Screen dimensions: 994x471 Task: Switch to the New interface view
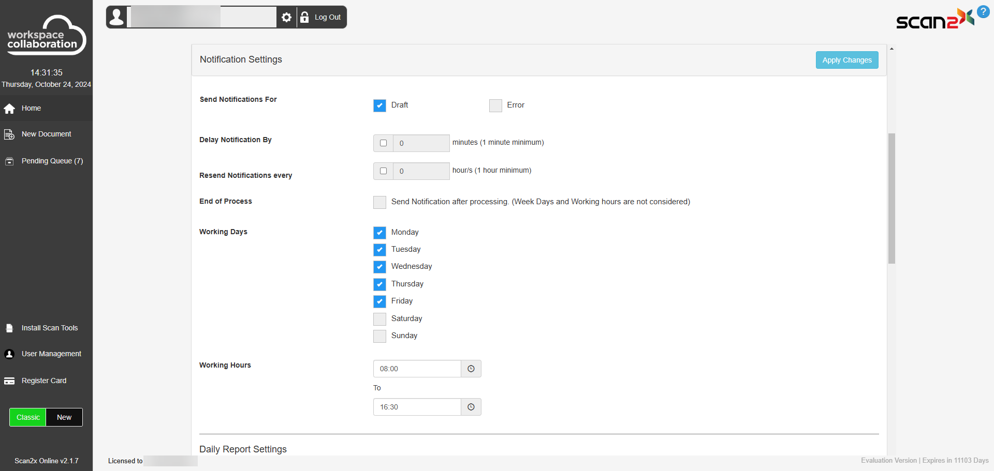(64, 417)
